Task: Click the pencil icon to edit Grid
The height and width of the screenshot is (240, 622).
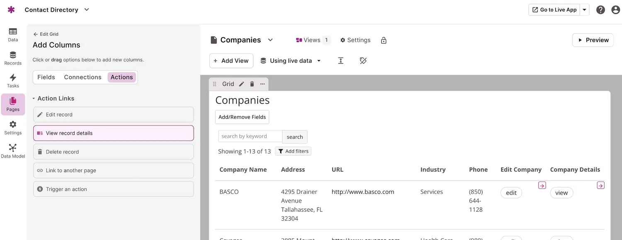Action: click(242, 84)
